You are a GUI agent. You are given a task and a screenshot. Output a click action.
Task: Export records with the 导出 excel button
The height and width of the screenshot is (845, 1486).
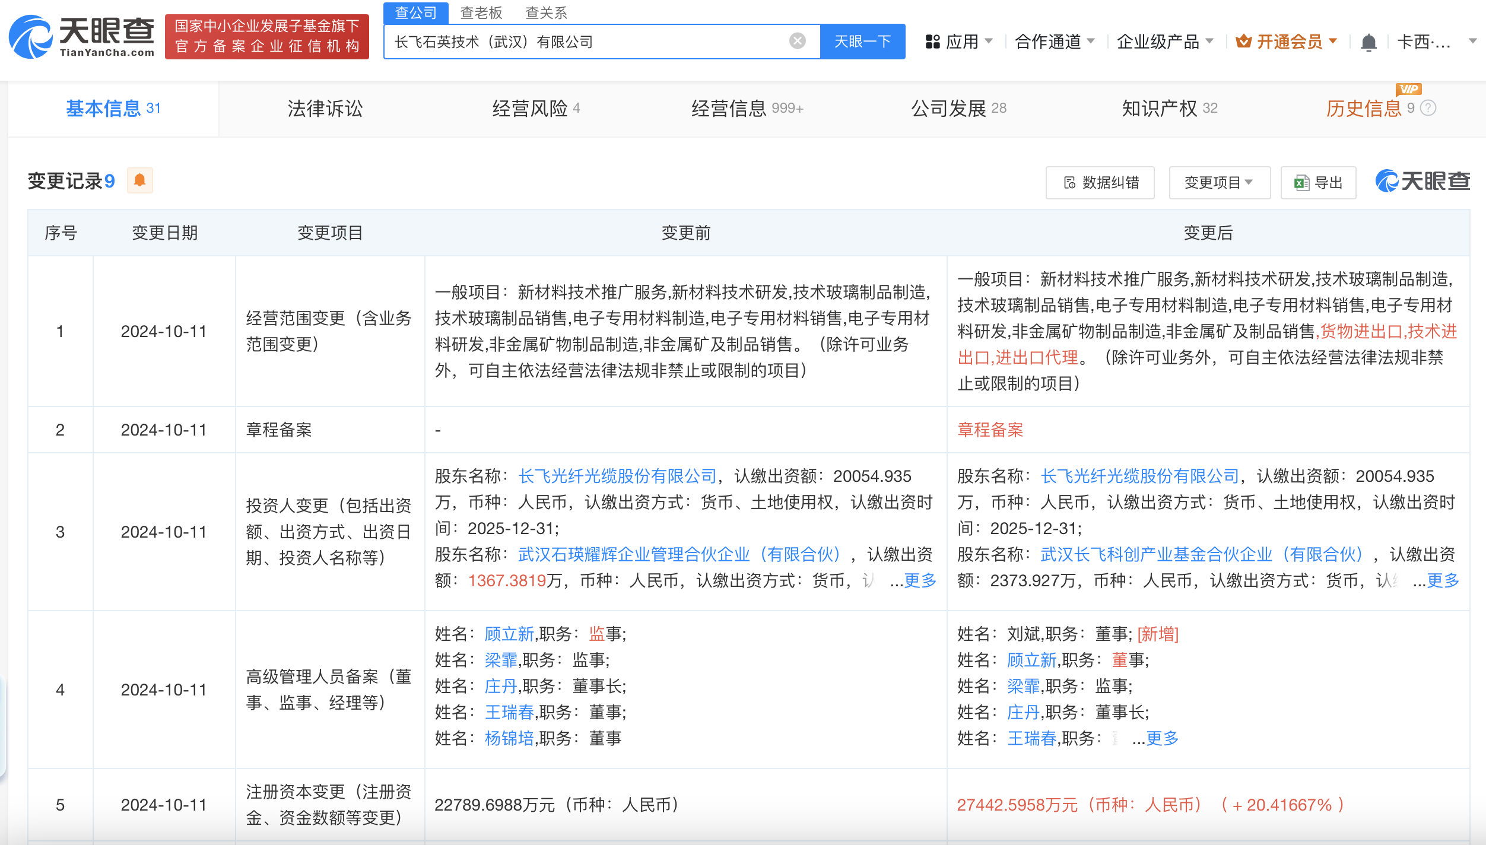pyautogui.click(x=1319, y=183)
